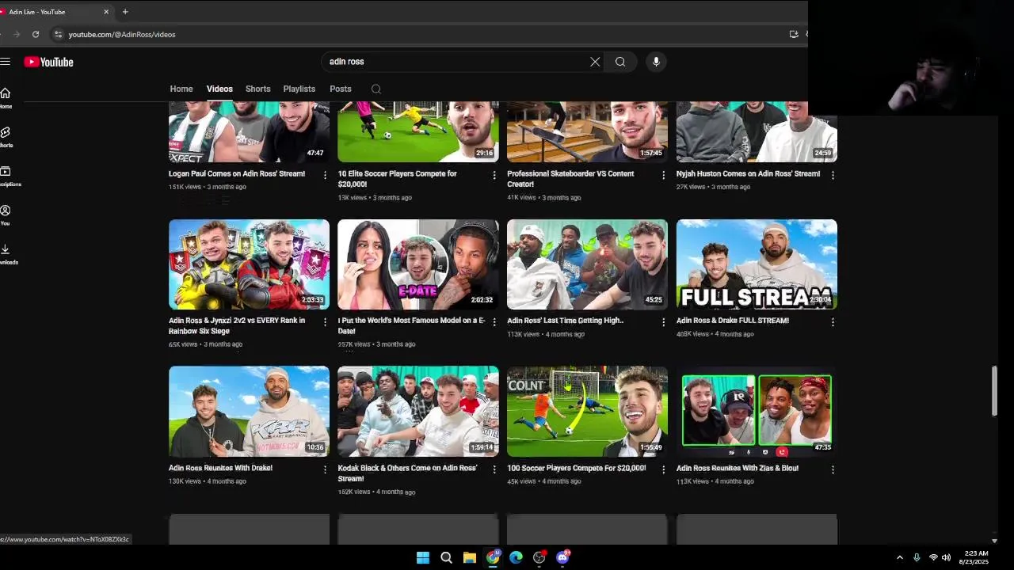
Task: Open more options for Zias & Blou video
Action: click(x=833, y=469)
